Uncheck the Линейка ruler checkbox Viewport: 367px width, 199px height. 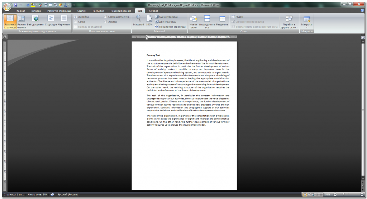tap(76, 17)
